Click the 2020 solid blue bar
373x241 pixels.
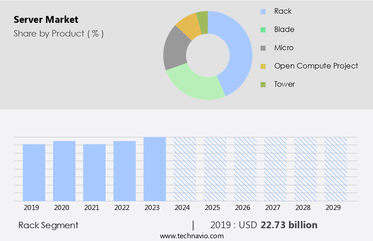coord(64,171)
